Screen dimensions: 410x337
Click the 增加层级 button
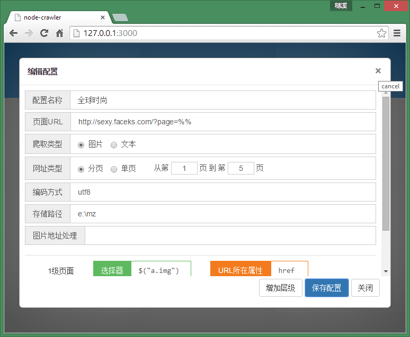[281, 288]
